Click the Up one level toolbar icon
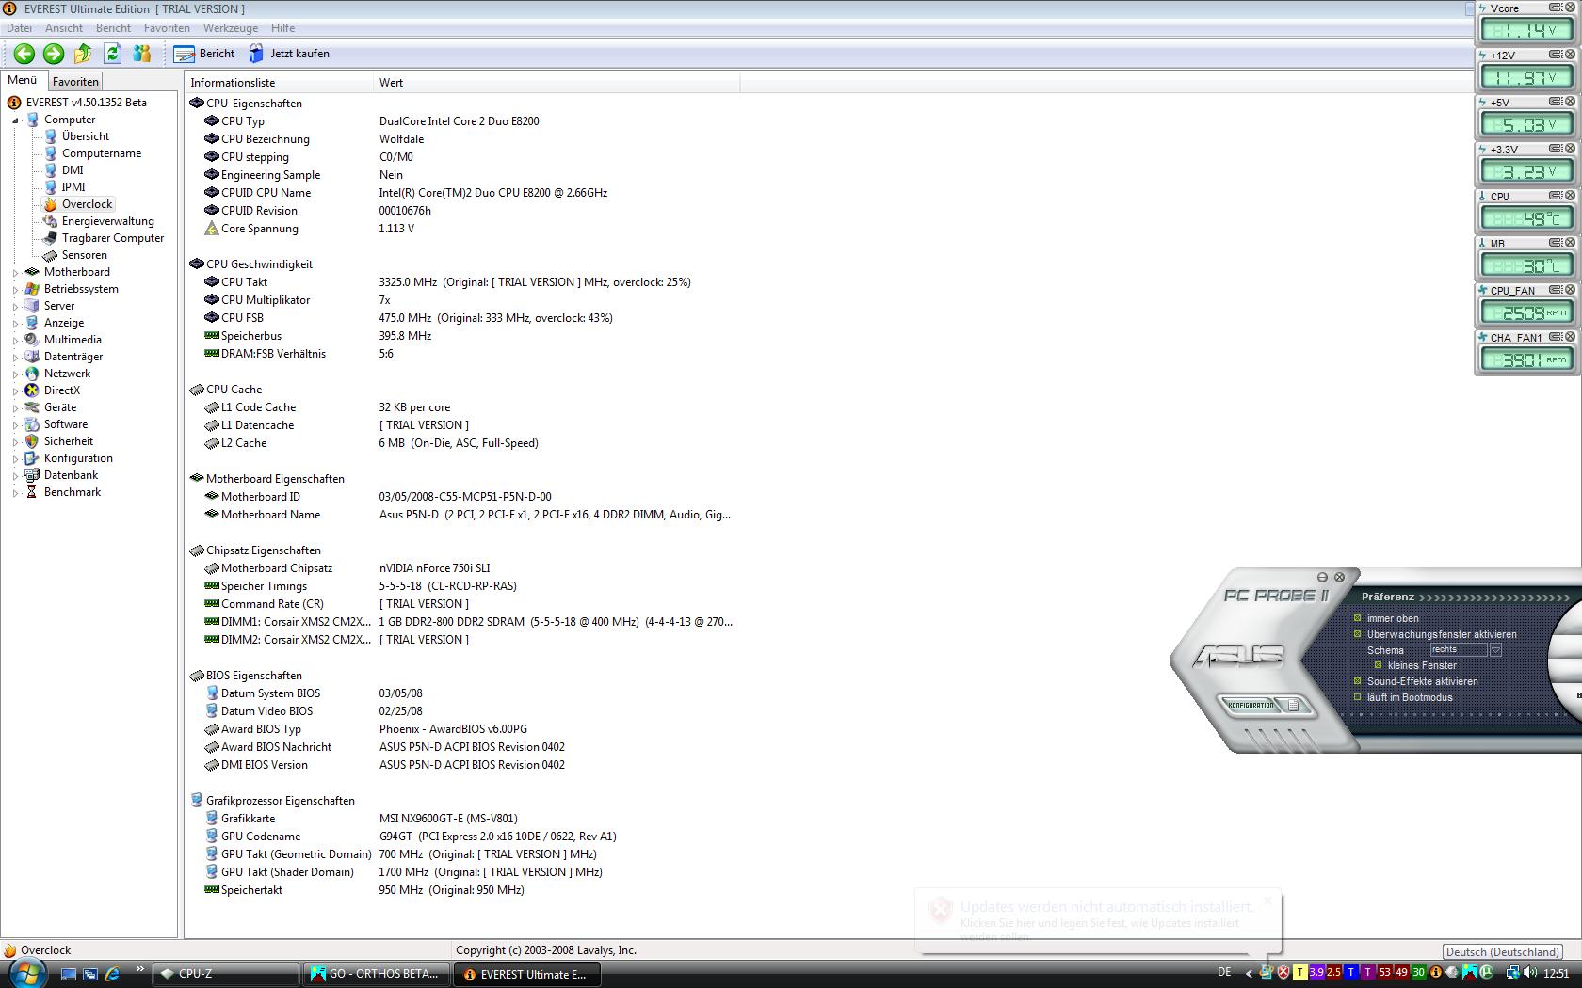Image resolution: width=1582 pixels, height=988 pixels. click(x=83, y=54)
